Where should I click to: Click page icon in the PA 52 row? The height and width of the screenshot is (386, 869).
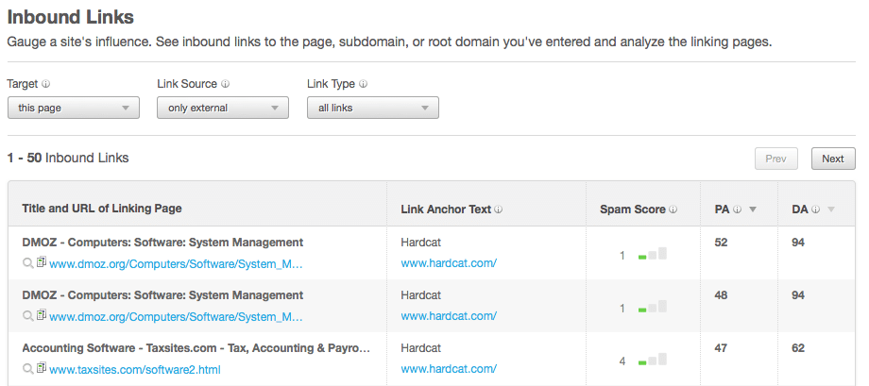pos(42,262)
